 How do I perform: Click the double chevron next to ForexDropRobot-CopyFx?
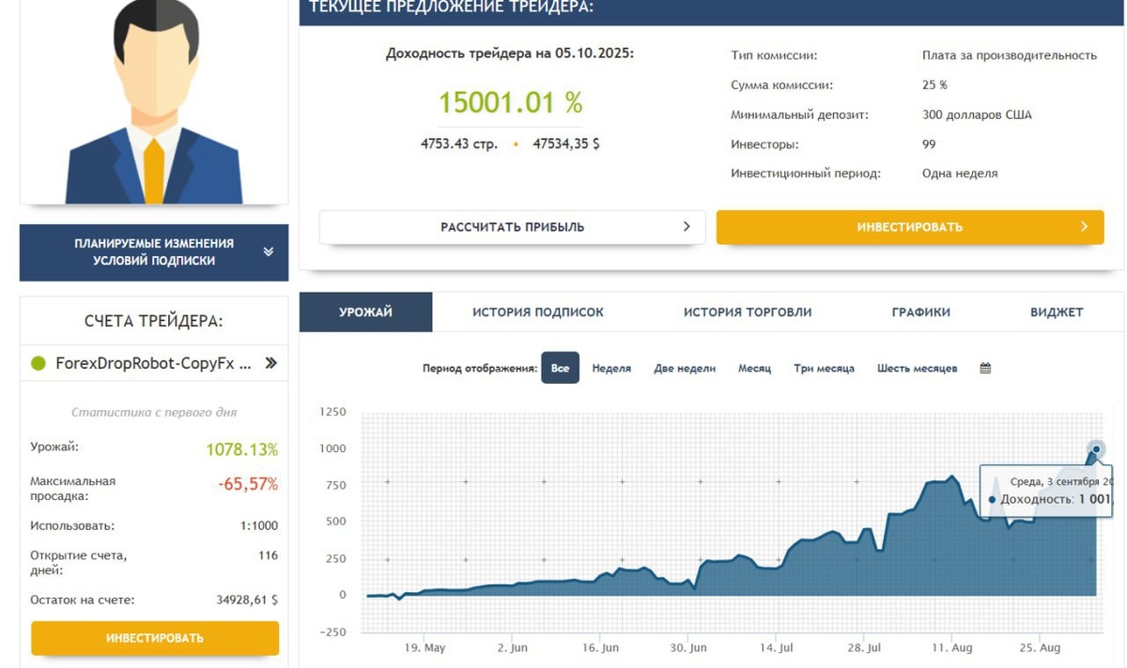(x=270, y=363)
